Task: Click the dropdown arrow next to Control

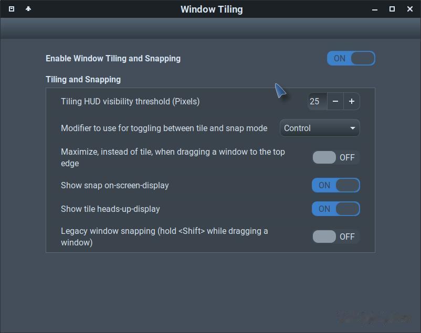Action: (353, 128)
